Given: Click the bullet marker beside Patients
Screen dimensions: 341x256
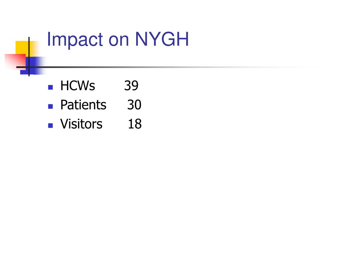Looking at the screenshot, I should [51, 106].
